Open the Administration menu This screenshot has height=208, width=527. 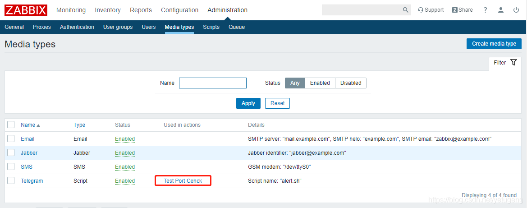pos(228,10)
